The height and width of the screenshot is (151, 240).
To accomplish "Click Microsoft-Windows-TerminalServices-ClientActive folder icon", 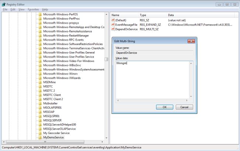I will [x=40, y=48].
